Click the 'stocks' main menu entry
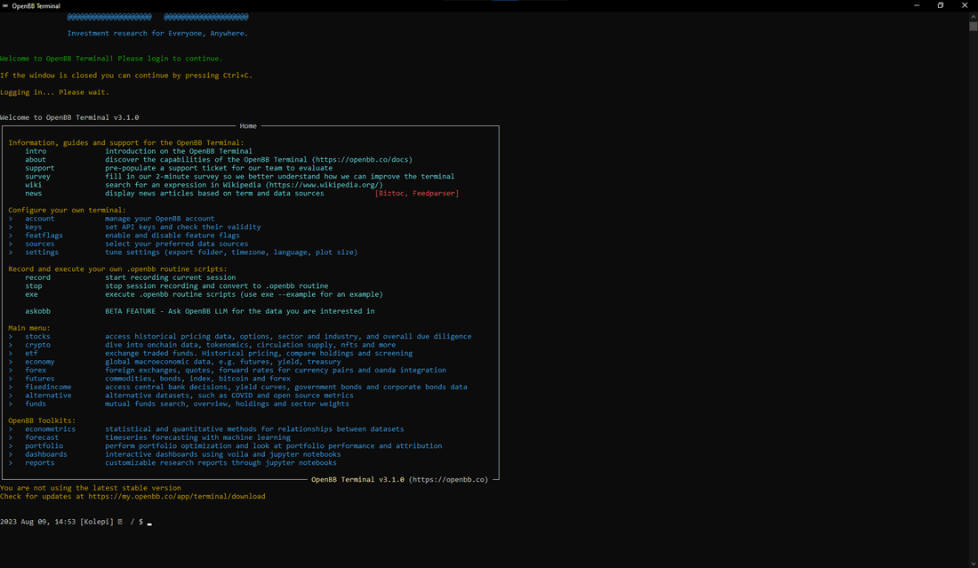 (38, 336)
